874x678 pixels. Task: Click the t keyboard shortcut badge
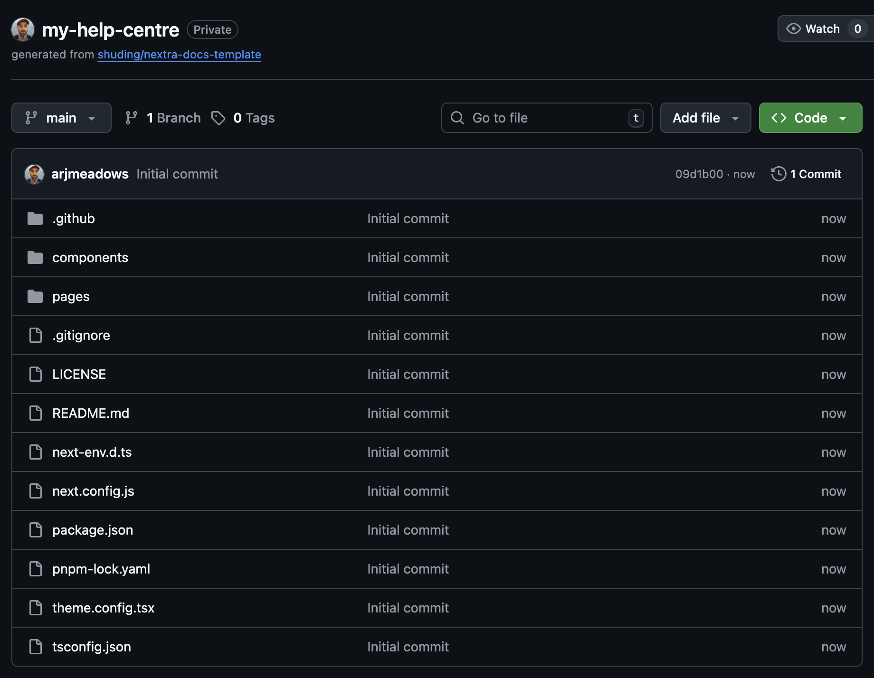(636, 118)
